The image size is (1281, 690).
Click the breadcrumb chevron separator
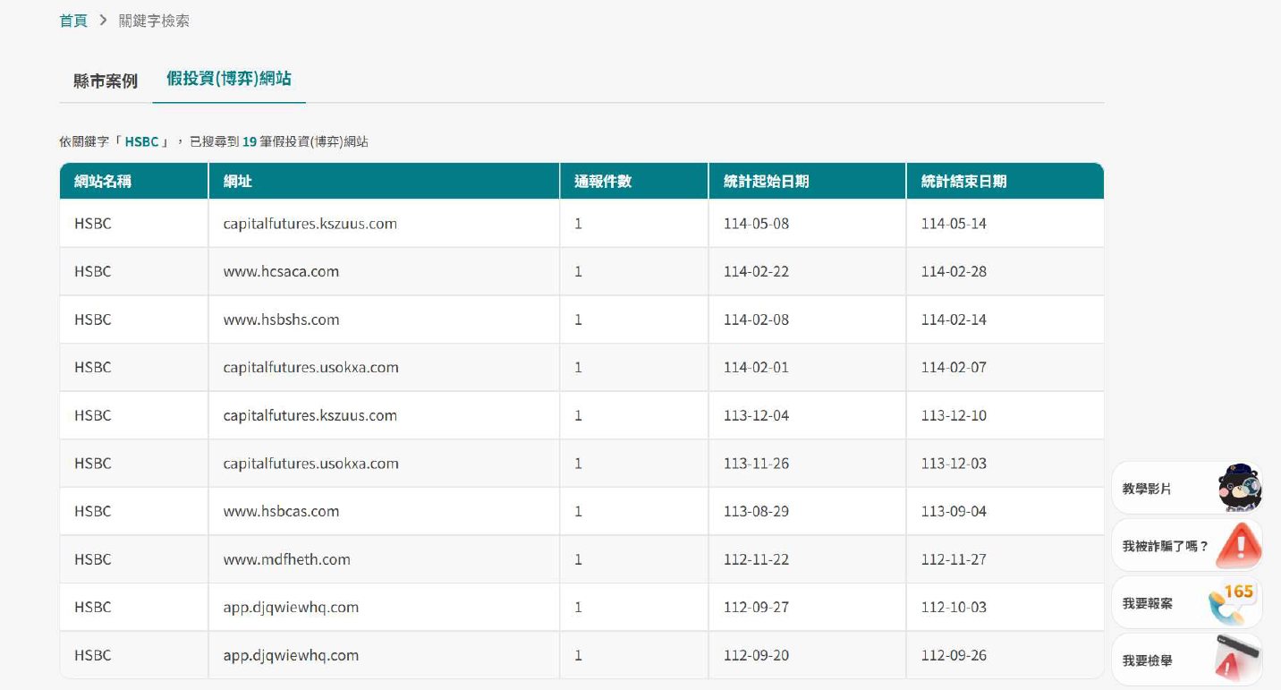click(x=103, y=21)
